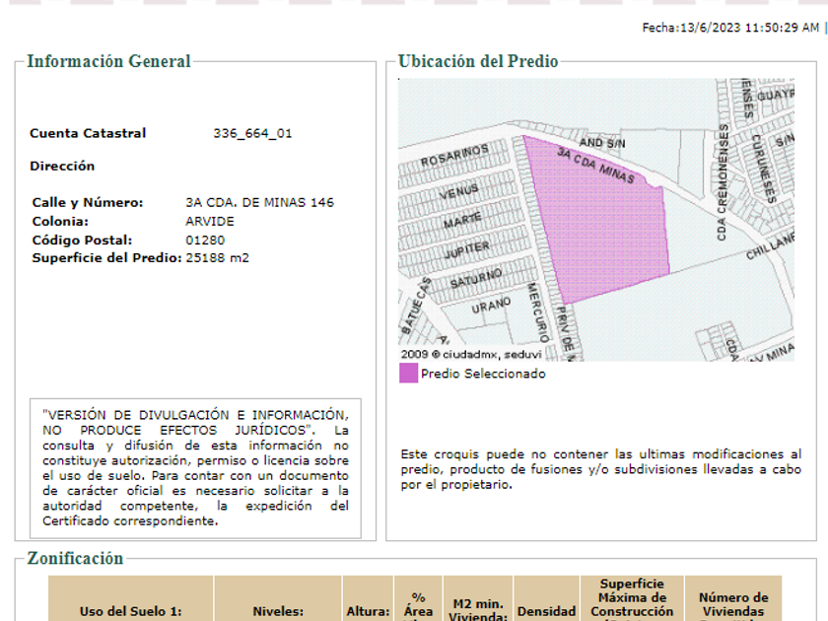Click the Altura column header

pos(368,611)
